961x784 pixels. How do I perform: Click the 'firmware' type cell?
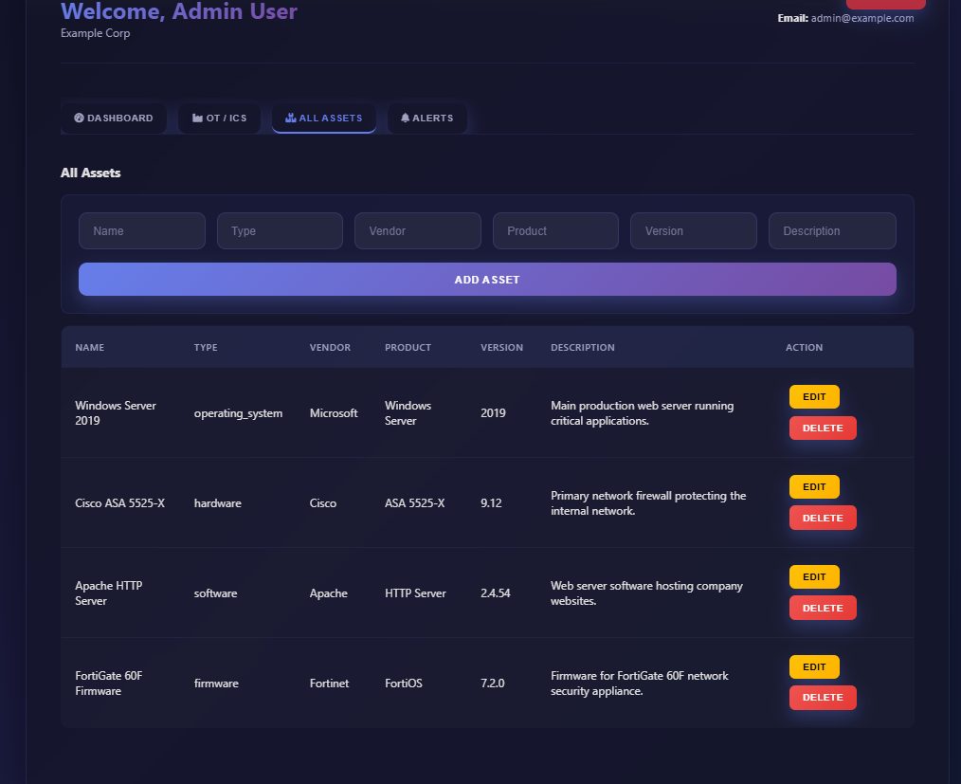[x=216, y=684]
